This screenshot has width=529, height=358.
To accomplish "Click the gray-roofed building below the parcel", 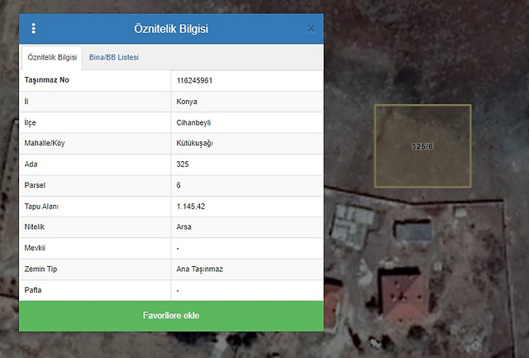I will 414,232.
